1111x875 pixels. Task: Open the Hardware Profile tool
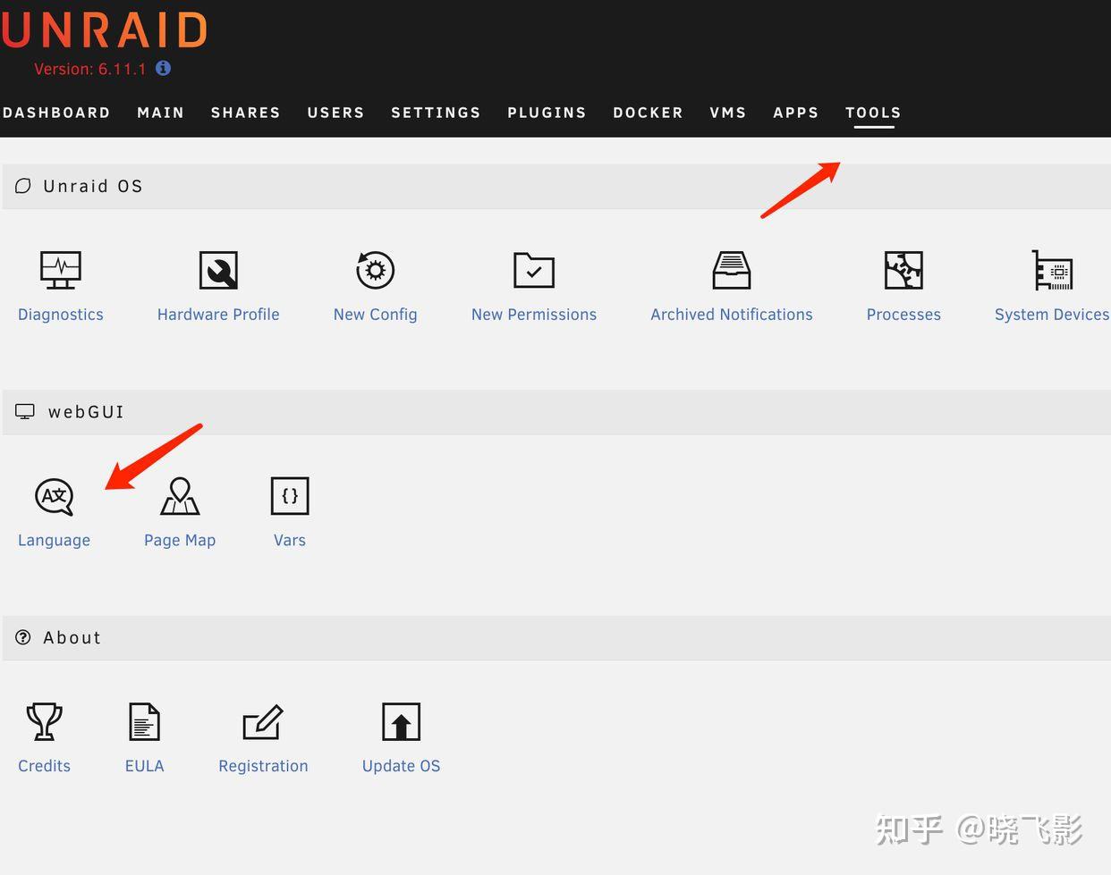218,284
